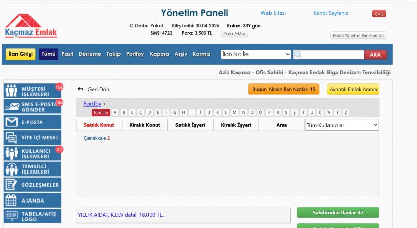This screenshot has height=228, width=417.
Task: Click the red ARA search button
Action: [x=375, y=54]
